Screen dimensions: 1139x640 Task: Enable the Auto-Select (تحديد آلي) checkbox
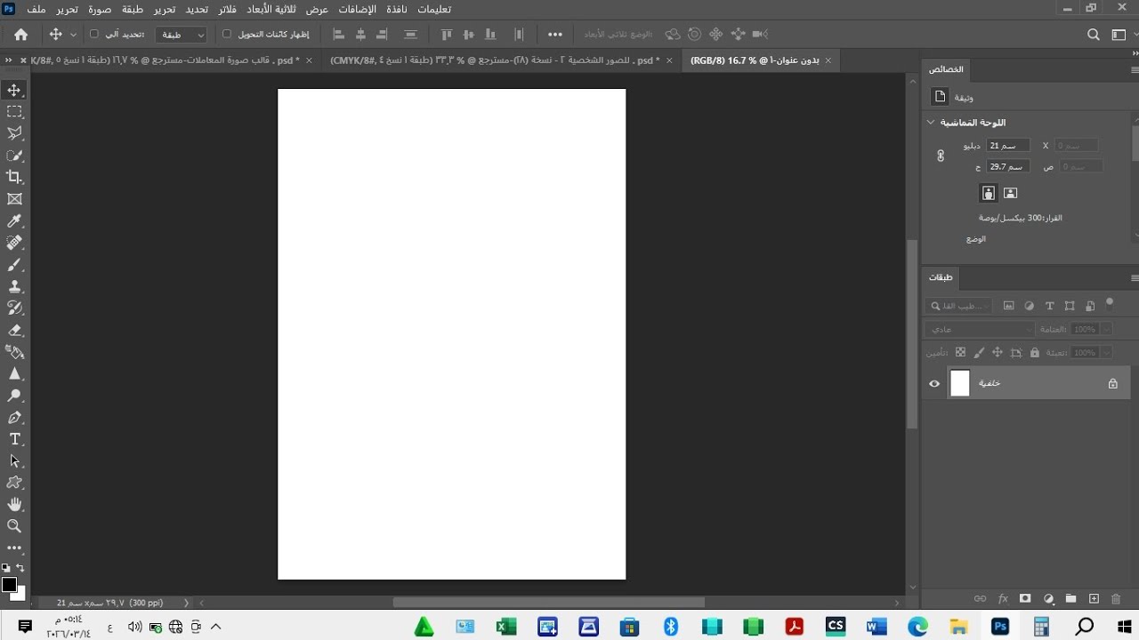coord(94,34)
